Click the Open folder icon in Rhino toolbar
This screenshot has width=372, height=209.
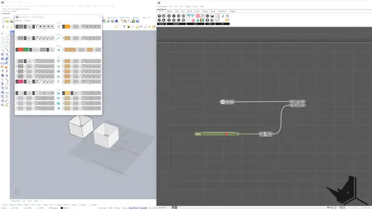[x=7, y=21]
